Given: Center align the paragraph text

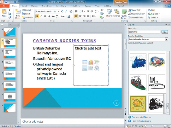Looking at the screenshot, I should [x=80, y=16].
